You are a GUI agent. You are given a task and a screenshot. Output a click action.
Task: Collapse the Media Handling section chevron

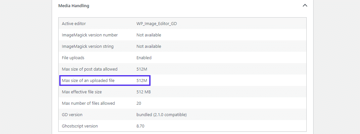coord(305,6)
